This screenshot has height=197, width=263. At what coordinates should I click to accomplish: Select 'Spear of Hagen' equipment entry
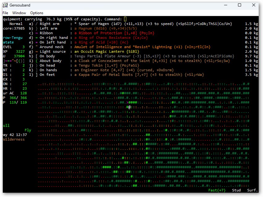click(153, 24)
